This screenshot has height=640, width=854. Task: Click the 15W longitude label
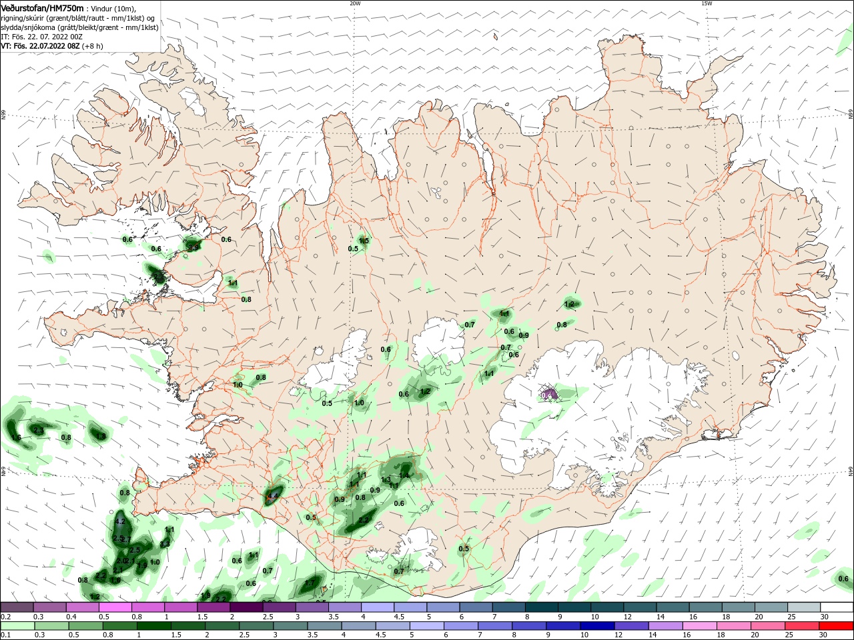[x=707, y=3]
